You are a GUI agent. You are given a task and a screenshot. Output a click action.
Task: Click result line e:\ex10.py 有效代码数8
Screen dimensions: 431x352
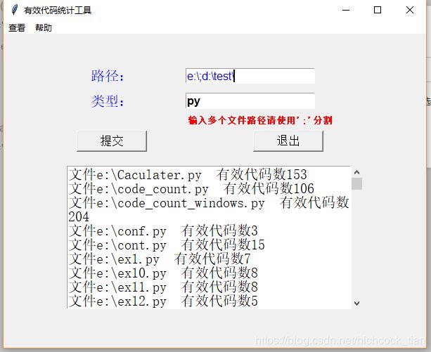[163, 273]
